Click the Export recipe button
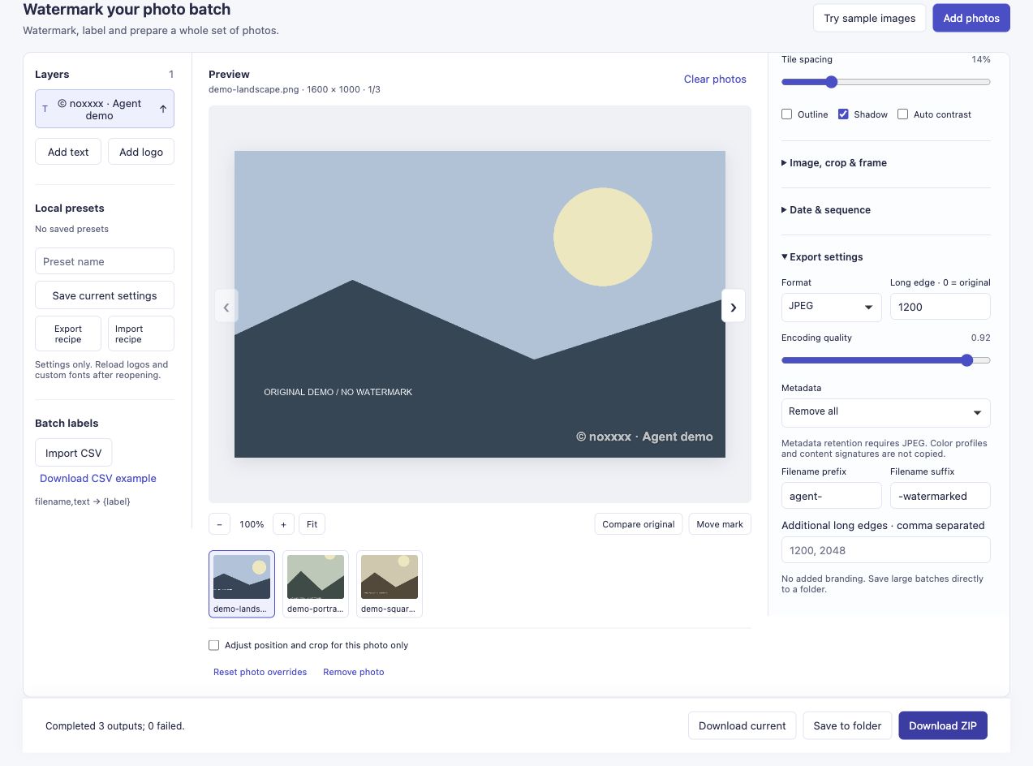This screenshot has height=766, width=1033. point(68,334)
